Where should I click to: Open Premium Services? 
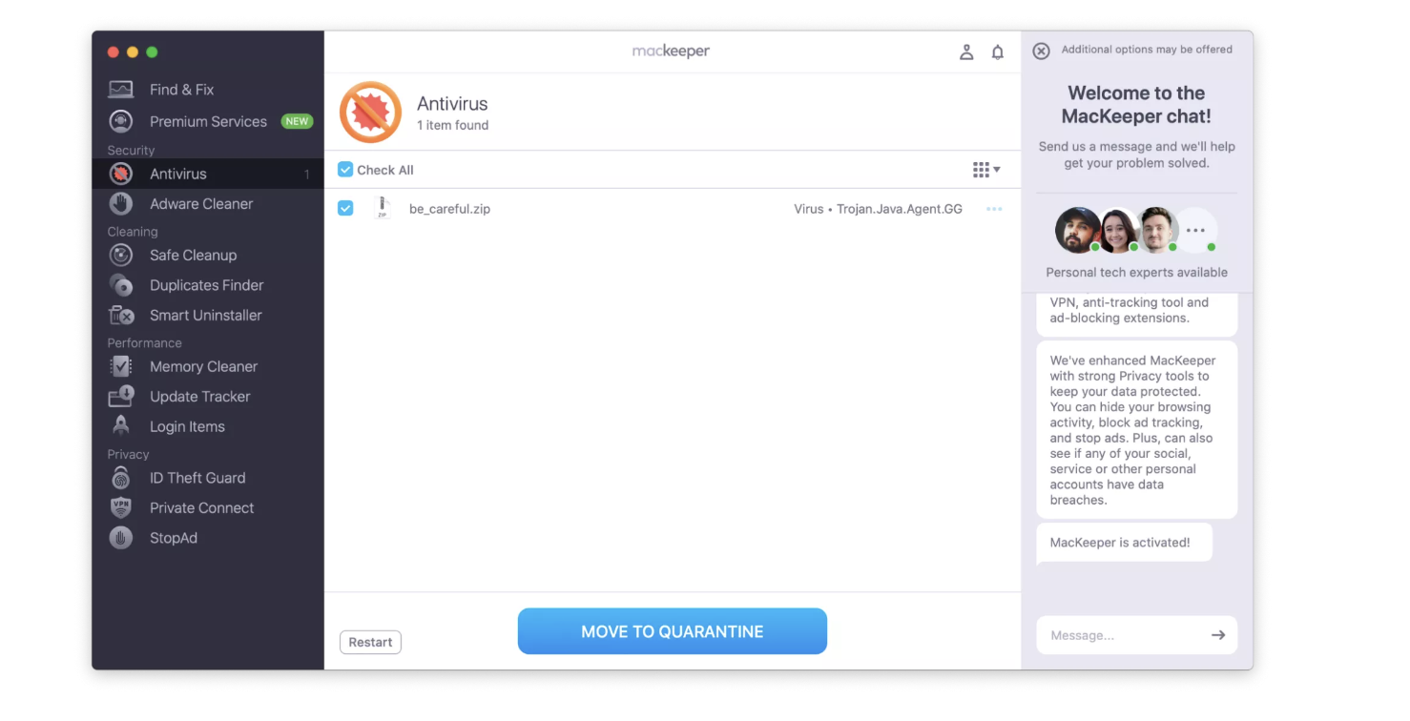tap(207, 121)
